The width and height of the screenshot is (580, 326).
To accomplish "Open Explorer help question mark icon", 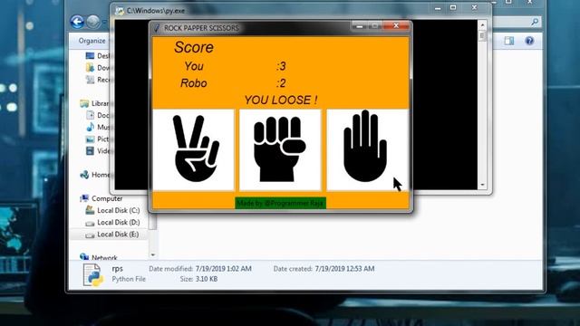I will (529, 41).
